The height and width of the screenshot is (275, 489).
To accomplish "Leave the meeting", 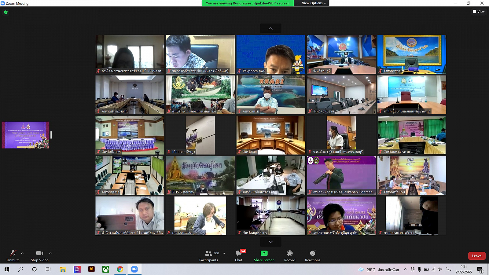I will [476, 256].
